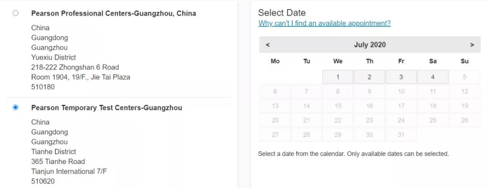Pick July 1 on the calendar
This screenshot has height=188, width=489.
click(x=338, y=77)
